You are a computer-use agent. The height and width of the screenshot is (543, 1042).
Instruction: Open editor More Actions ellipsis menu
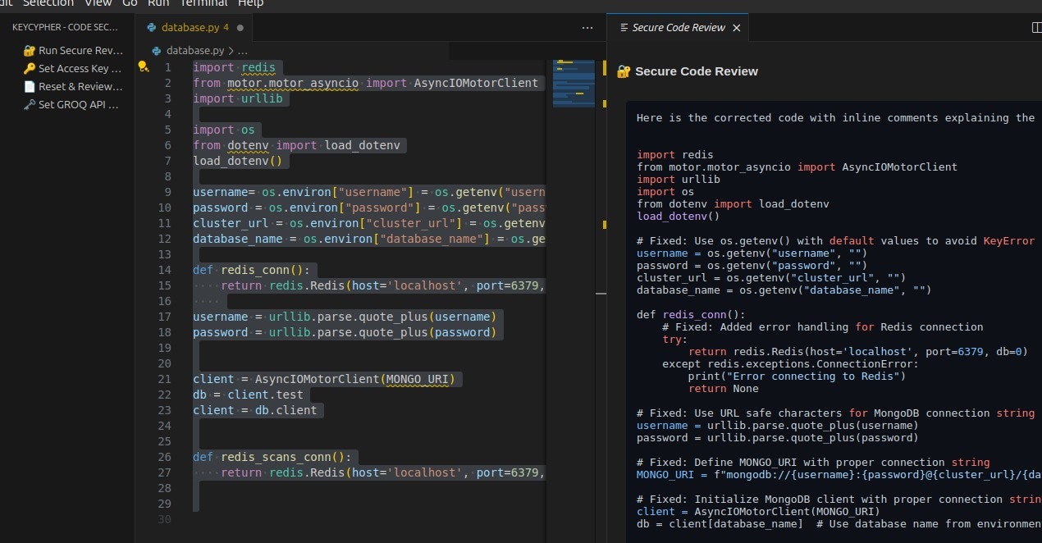pyautogui.click(x=587, y=27)
